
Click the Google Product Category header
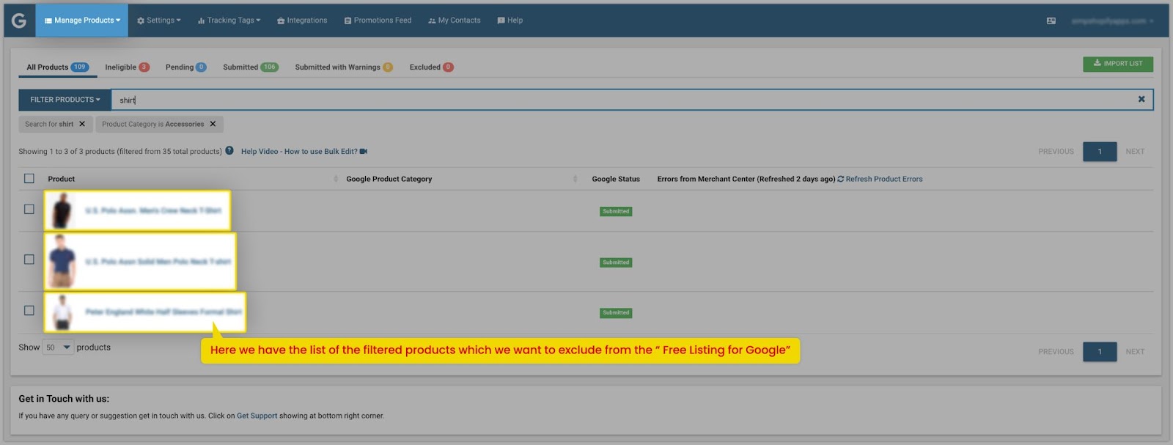[389, 179]
